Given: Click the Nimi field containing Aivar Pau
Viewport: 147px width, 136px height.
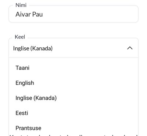Looking at the screenshot, I should tap(73, 14).
